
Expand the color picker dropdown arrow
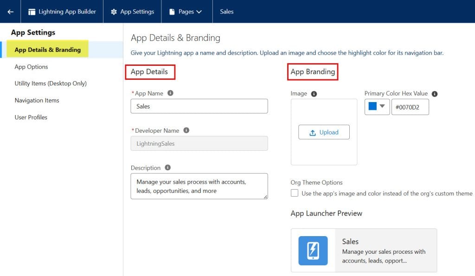382,106
